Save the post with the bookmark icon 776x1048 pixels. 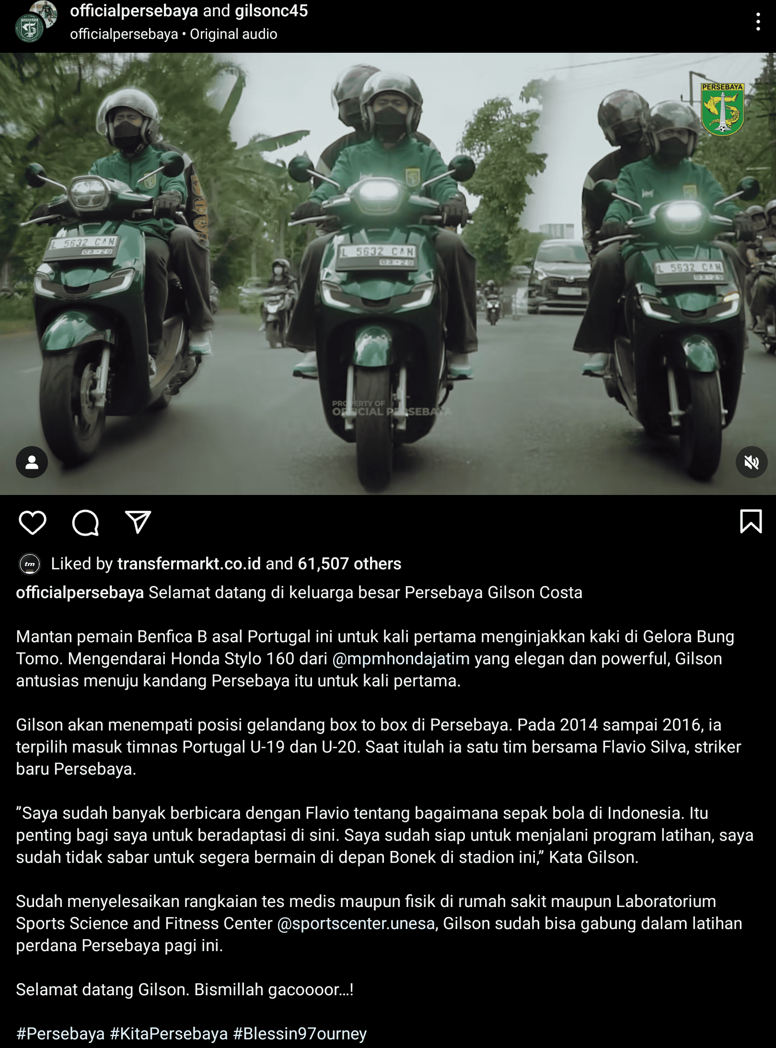pos(751,521)
